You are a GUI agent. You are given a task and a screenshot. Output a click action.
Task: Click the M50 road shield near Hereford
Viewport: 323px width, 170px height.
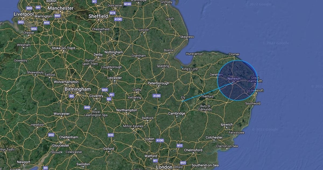(51, 135)
